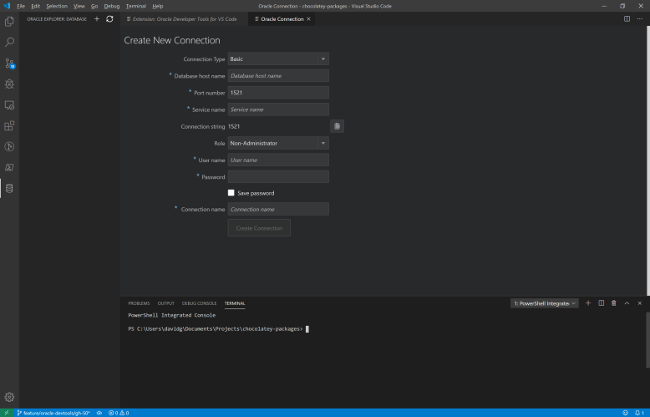Select the Terminal panel tab
This screenshot has width=650, height=417.
click(x=235, y=303)
